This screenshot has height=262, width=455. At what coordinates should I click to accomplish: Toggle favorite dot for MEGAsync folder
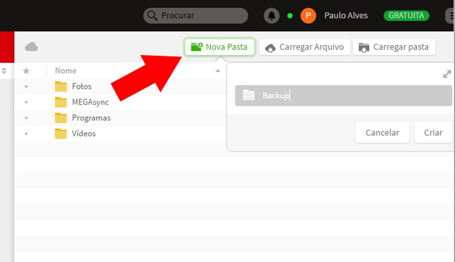(x=26, y=102)
